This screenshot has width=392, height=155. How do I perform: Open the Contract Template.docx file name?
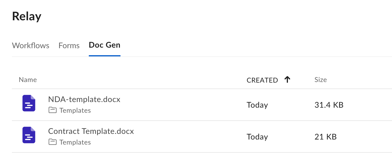(91, 131)
